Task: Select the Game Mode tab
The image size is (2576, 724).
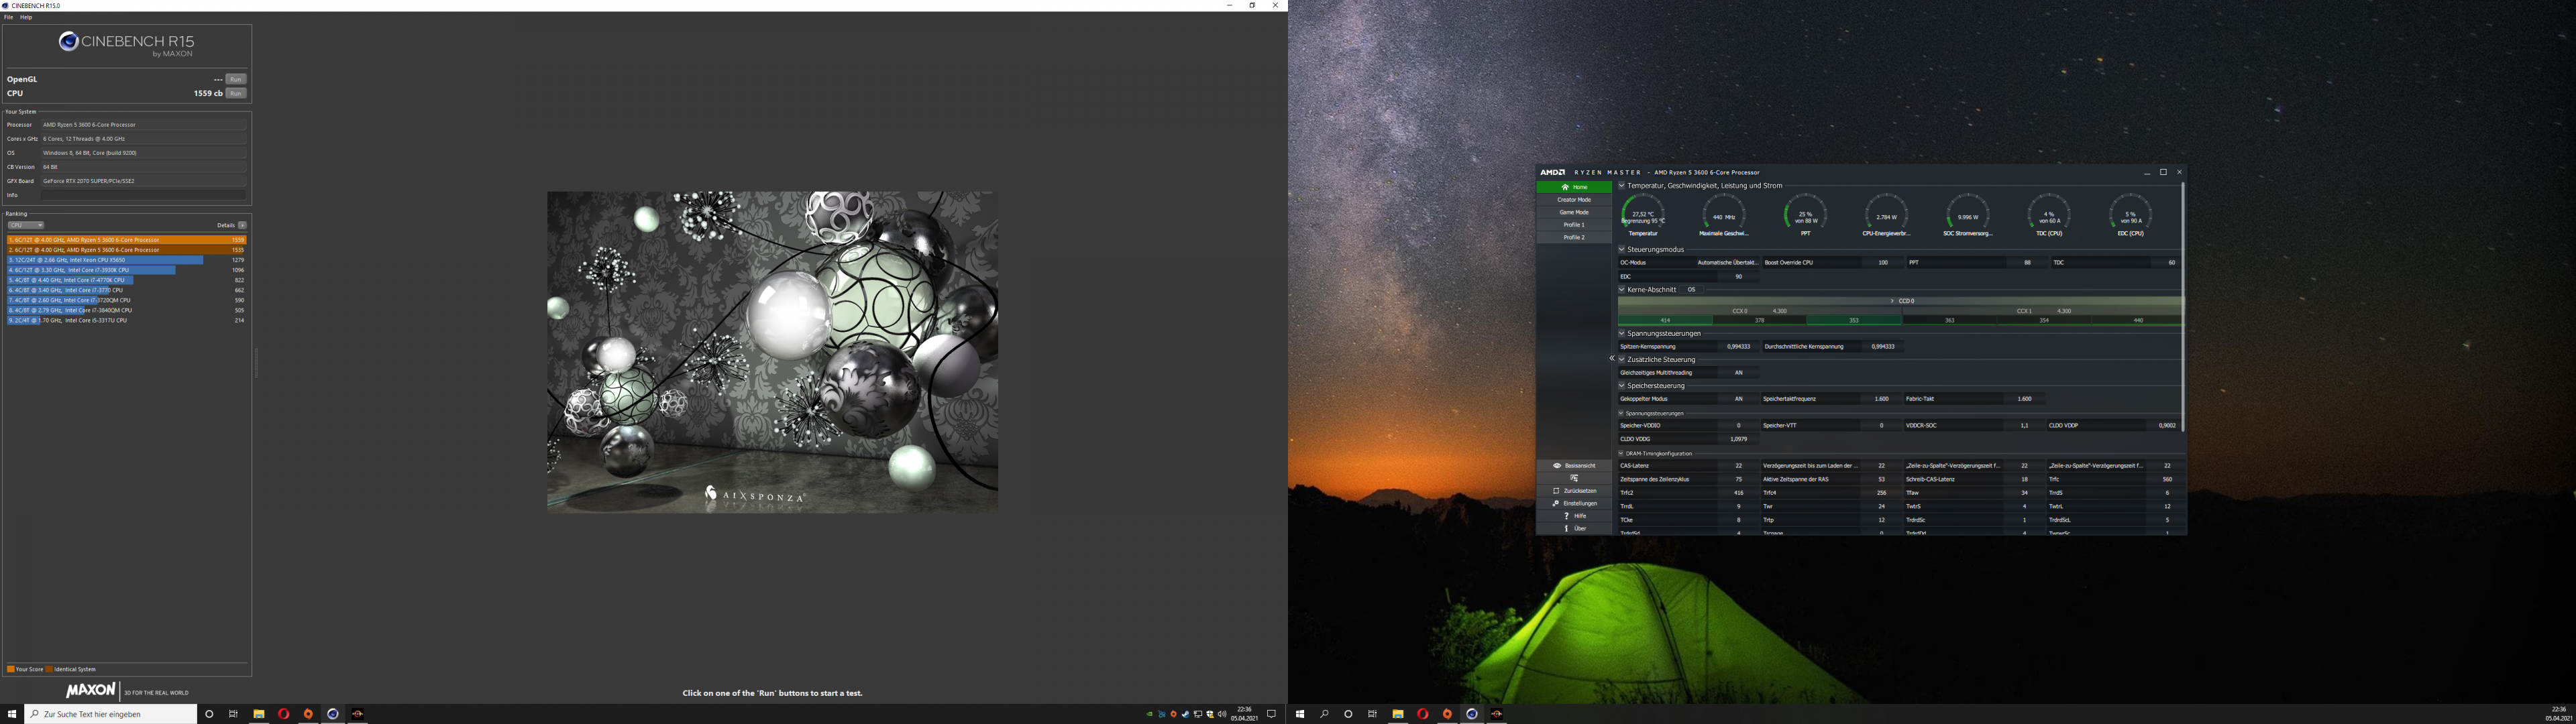Action: [x=1573, y=212]
